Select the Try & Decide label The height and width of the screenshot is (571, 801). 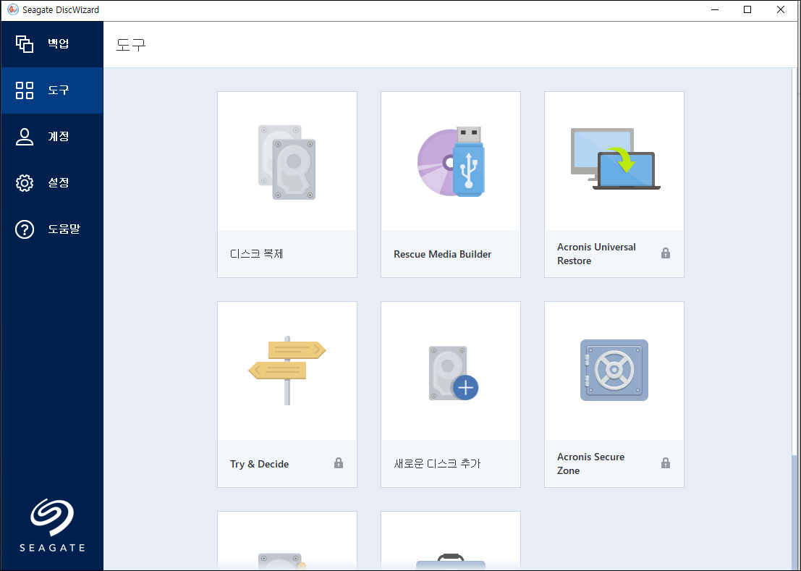[260, 464]
